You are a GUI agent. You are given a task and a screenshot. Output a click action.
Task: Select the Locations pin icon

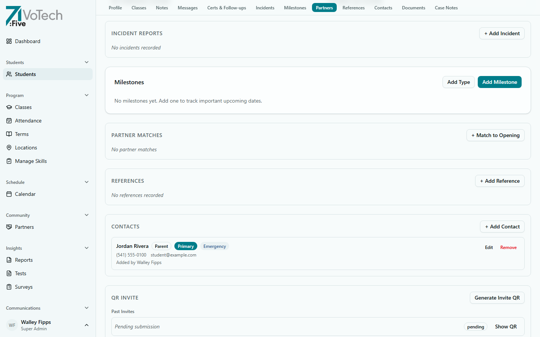[9, 147]
